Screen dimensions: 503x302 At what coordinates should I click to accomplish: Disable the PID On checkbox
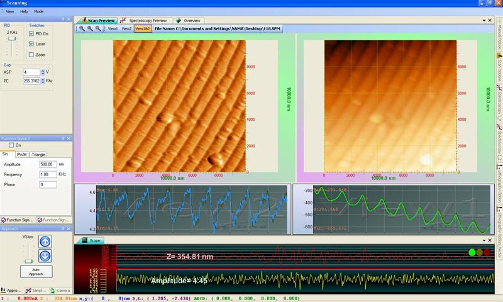31,33
